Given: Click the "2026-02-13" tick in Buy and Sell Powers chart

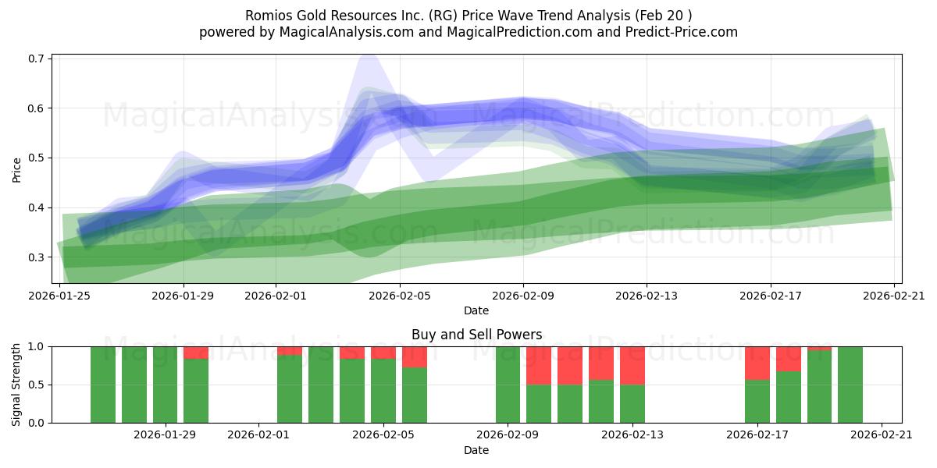Looking at the screenshot, I should coord(632,435).
